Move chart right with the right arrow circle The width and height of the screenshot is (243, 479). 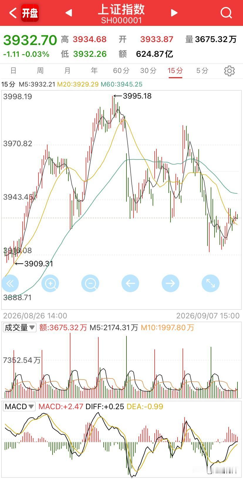tap(170, 283)
